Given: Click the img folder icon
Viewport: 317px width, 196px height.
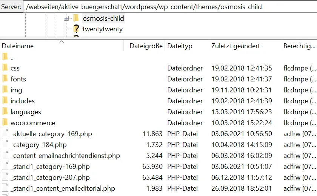Looking at the screenshot, I should coord(5,90).
